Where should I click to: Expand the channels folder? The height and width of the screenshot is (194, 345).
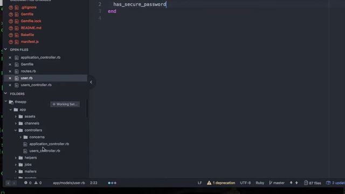(x=16, y=123)
